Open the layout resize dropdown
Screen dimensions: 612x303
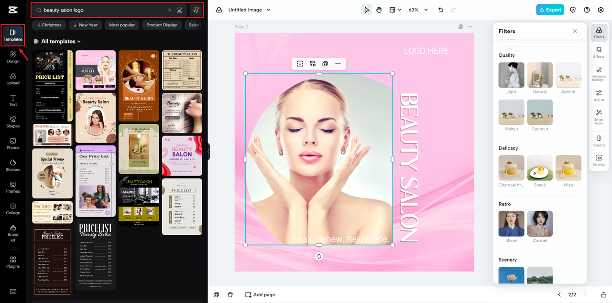coord(395,10)
